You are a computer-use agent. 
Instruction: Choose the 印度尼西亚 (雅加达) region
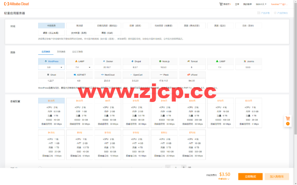tap(108, 26)
